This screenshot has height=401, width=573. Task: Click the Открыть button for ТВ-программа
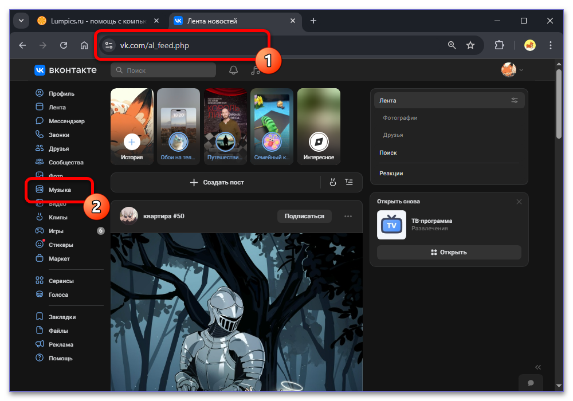tap(449, 253)
